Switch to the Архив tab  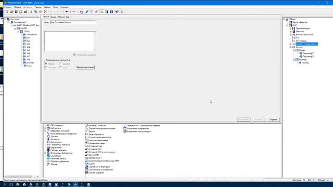pos(54,17)
